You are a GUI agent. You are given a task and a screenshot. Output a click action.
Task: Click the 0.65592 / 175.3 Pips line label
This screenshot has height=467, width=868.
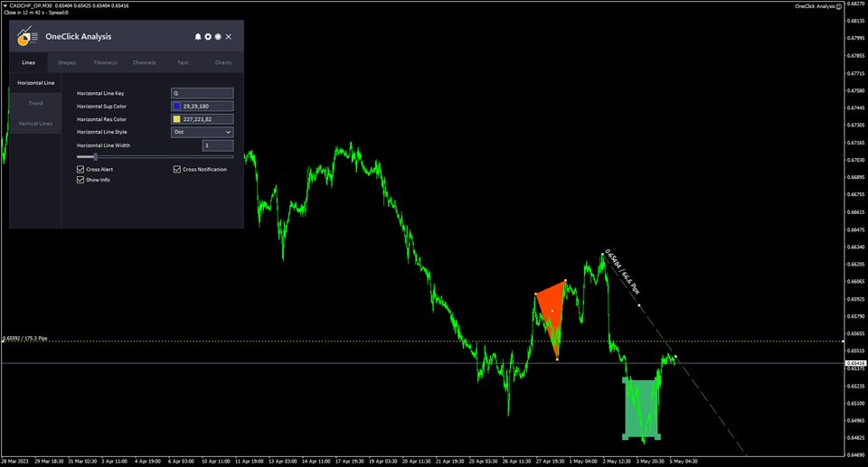pos(25,338)
